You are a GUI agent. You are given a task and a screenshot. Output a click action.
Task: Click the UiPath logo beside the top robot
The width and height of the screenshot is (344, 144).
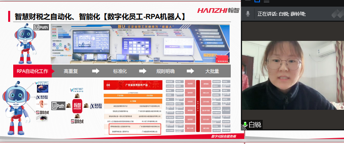coord(41,27)
